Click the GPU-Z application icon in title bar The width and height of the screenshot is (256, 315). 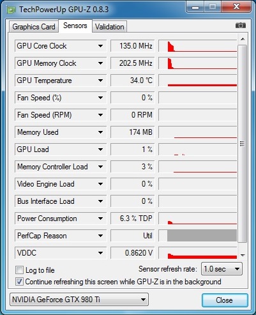click(x=11, y=10)
